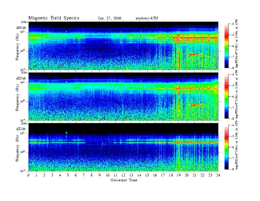
Task: Click the "Universal Time" axis label
Action: click(124, 180)
